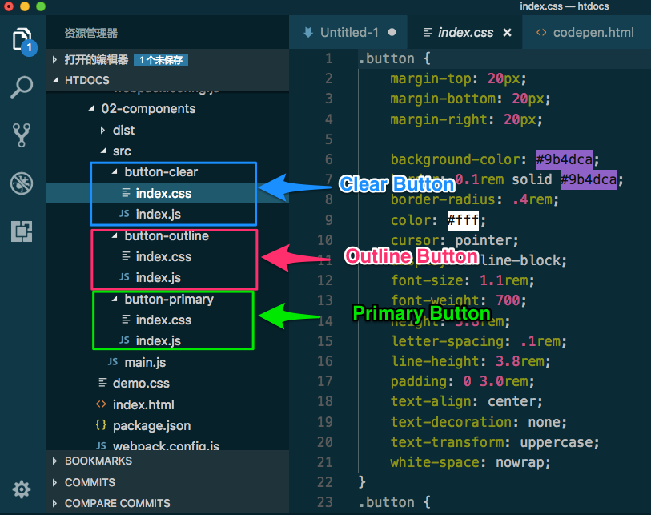The image size is (651, 515).
Task: Click CSS icon of button-primary index.css
Action: (x=126, y=320)
